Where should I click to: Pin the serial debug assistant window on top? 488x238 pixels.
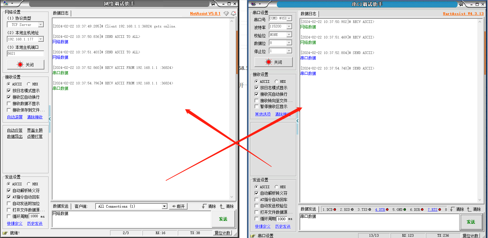coord(461,4)
